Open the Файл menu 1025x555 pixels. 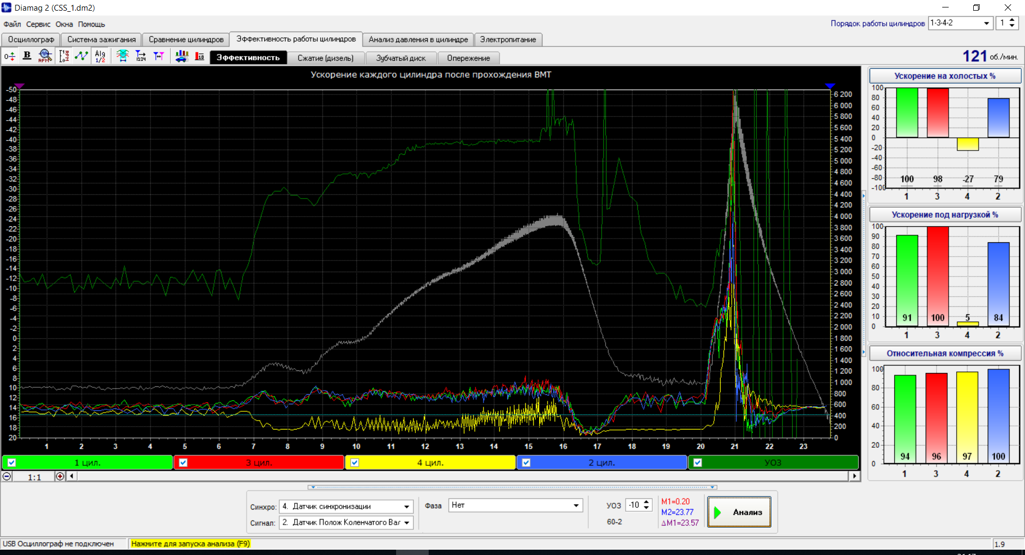(12, 24)
